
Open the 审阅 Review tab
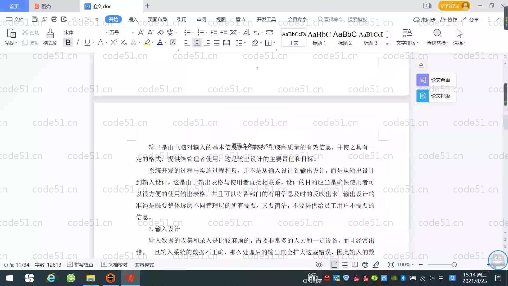201,19
